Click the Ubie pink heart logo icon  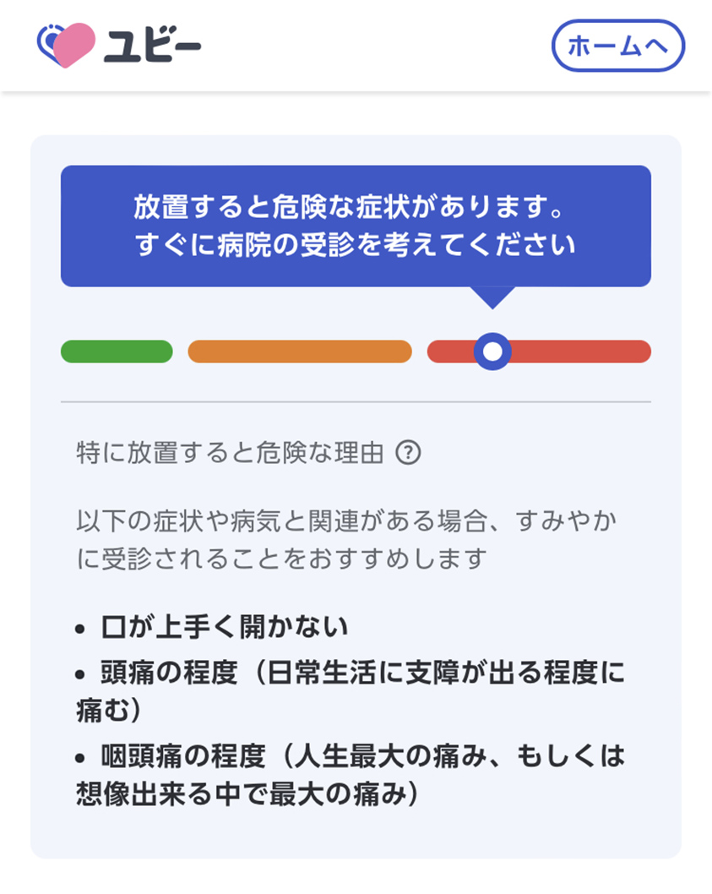pyautogui.click(x=66, y=45)
